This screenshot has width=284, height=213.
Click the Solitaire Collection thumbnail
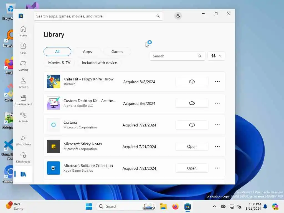point(54,168)
